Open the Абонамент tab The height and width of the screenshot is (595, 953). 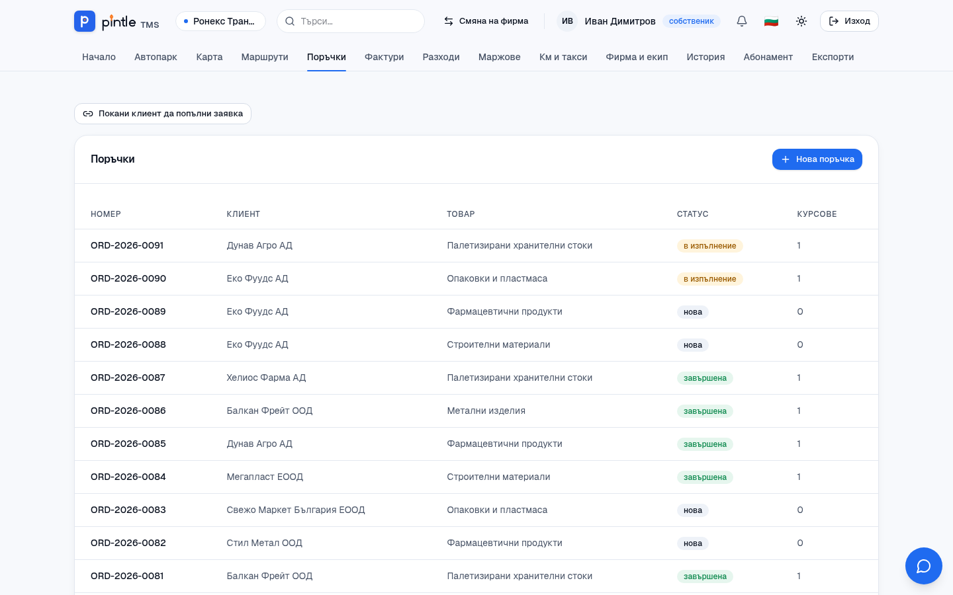(x=768, y=57)
